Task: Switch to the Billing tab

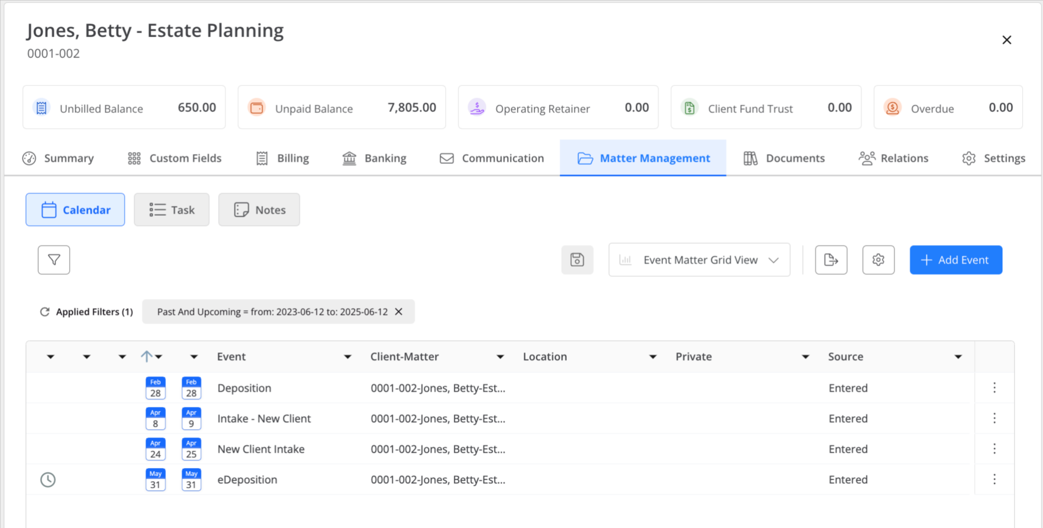Action: pos(283,158)
